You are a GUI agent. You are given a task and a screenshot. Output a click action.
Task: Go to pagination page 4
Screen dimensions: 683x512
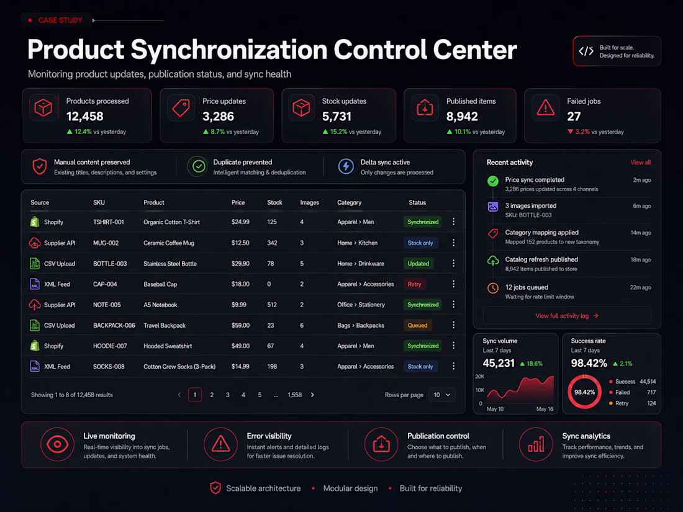tap(243, 395)
